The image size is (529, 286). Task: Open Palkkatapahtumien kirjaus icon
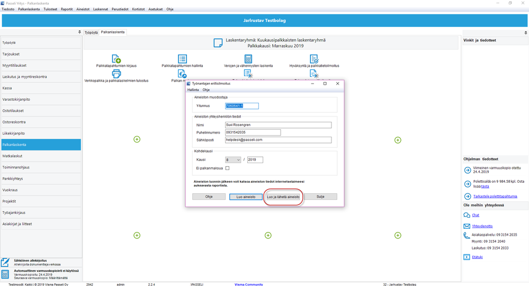coord(116,59)
